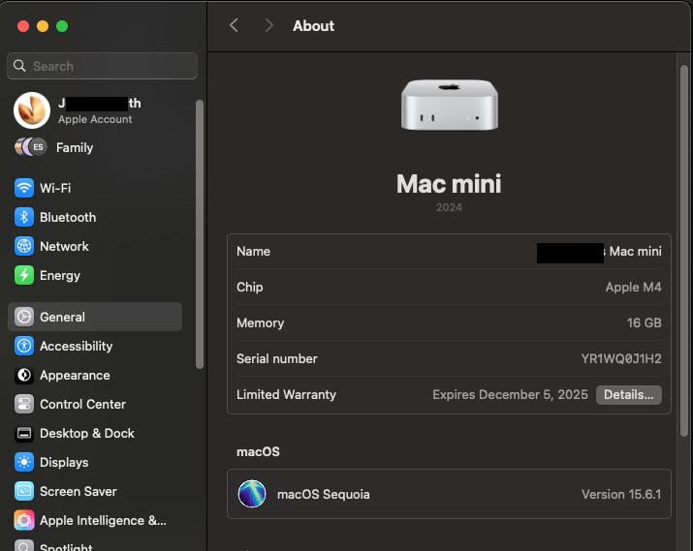The width and height of the screenshot is (693, 551).
Task: Select the Network globe icon
Action: [24, 246]
